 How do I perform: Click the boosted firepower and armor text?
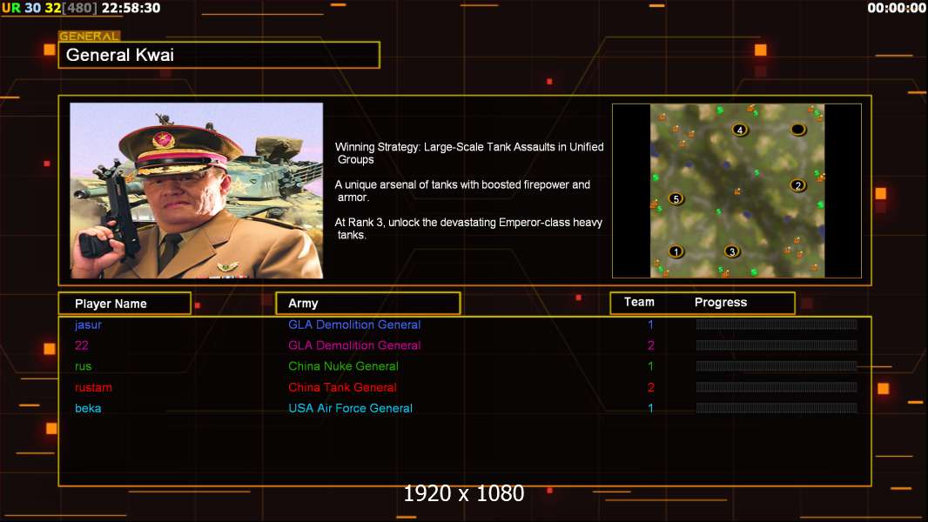coord(462,191)
